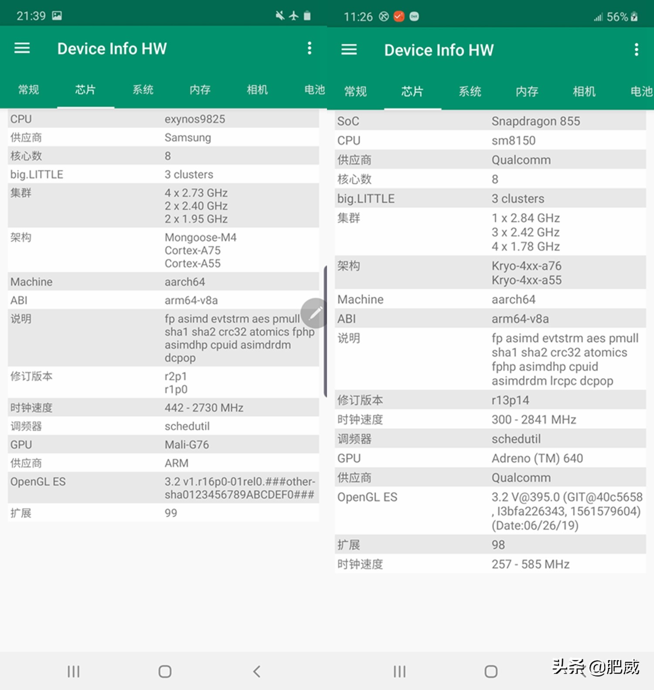
Task: Tap the Snapdragon 855 SoC value
Action: (x=536, y=121)
